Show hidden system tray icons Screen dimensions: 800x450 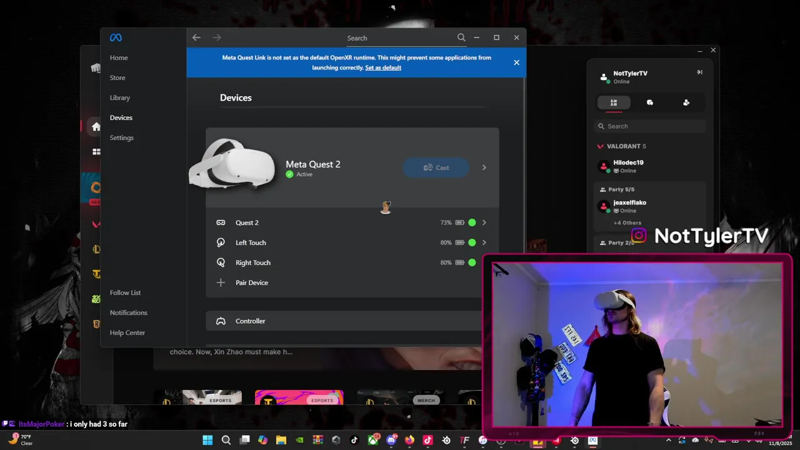(669, 441)
